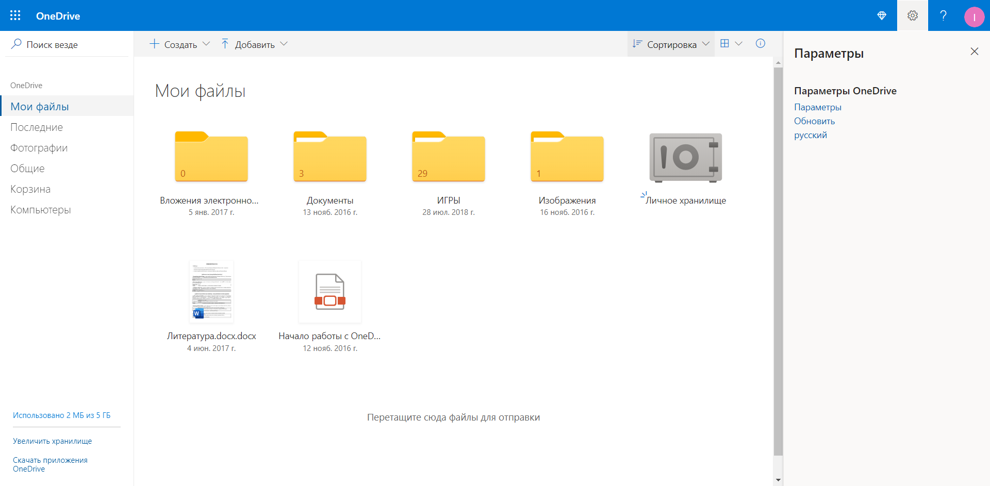Click the storage usage progress bar
Screen dimensions: 990x486
(67, 427)
